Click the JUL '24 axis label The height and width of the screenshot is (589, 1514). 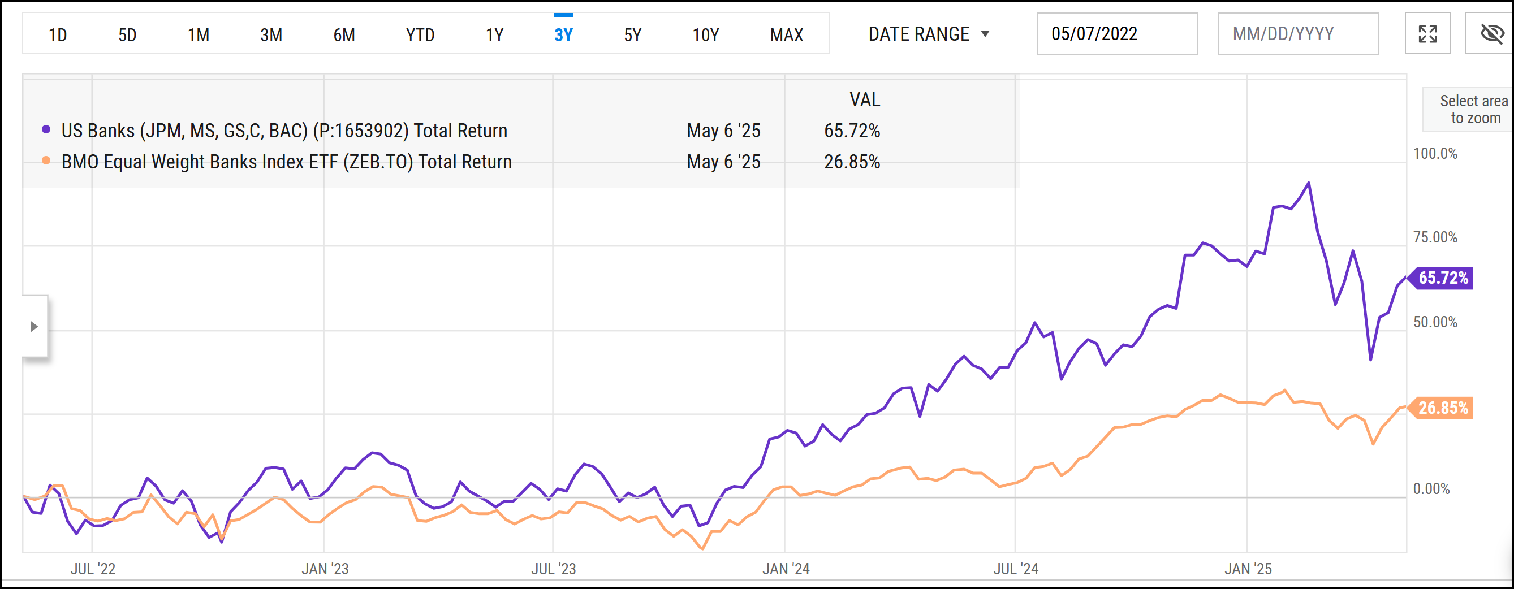(1016, 569)
